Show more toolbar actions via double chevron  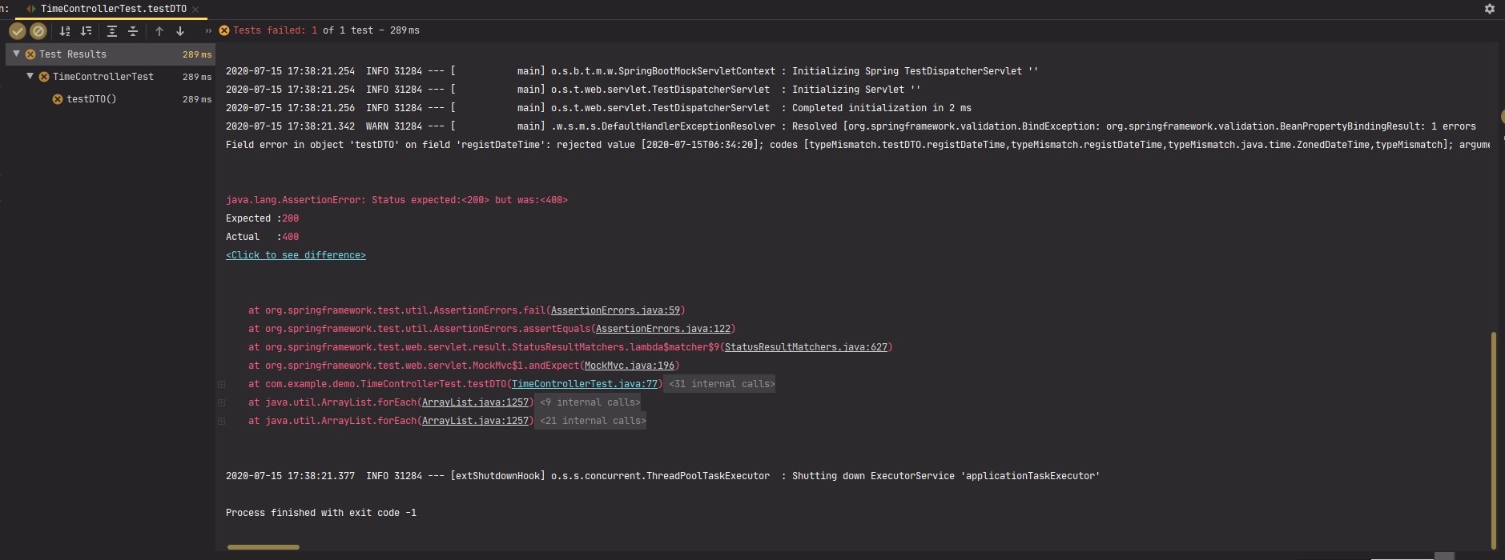point(208,31)
